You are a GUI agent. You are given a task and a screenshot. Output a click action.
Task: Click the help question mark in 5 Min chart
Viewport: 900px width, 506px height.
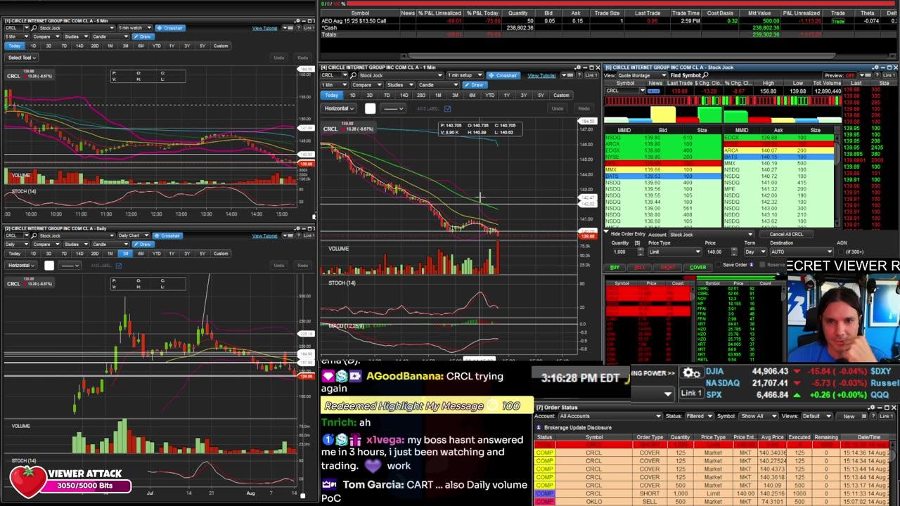pos(298,28)
